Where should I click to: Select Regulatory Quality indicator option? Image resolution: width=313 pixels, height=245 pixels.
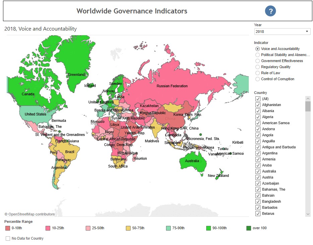[257, 67]
